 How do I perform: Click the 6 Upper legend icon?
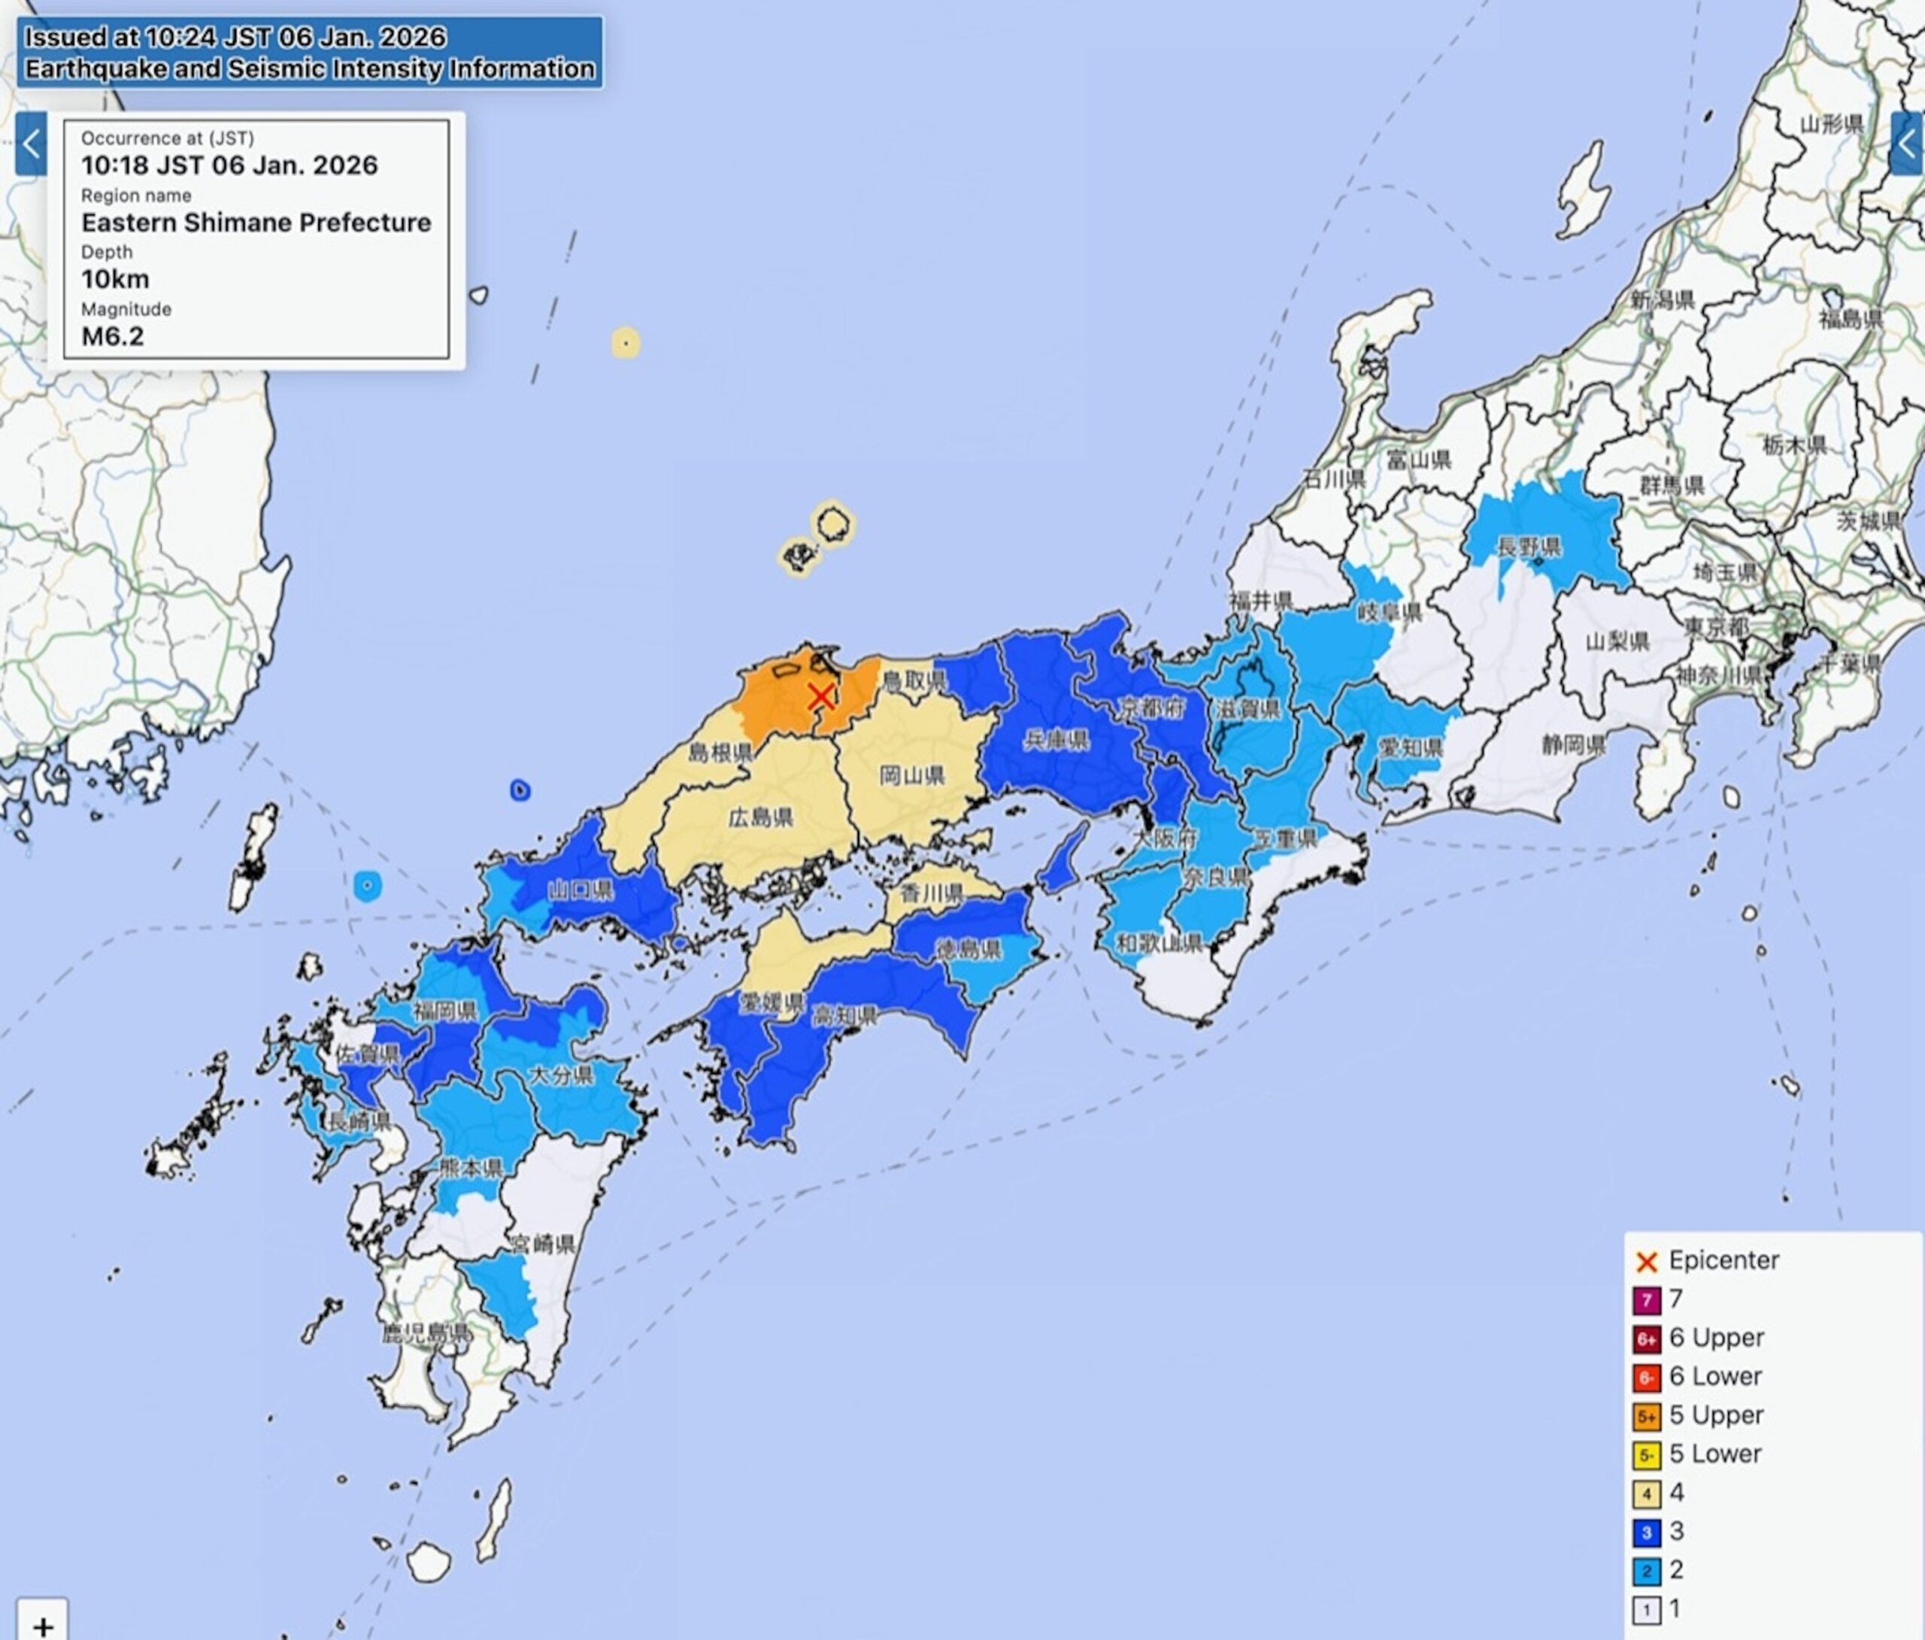(1646, 1339)
